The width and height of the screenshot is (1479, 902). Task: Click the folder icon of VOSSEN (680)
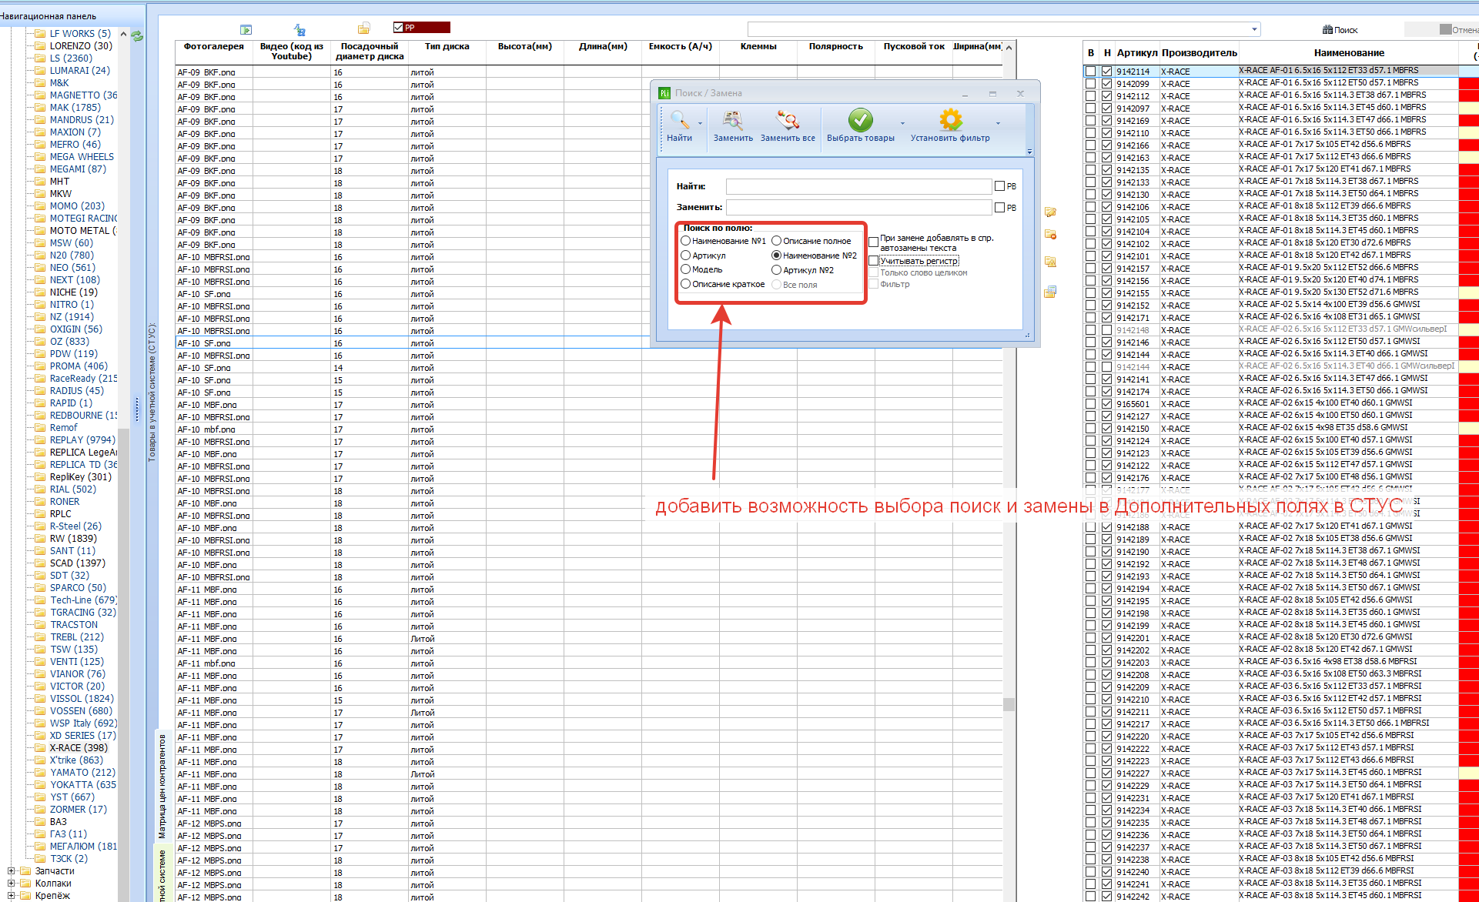[x=40, y=710]
